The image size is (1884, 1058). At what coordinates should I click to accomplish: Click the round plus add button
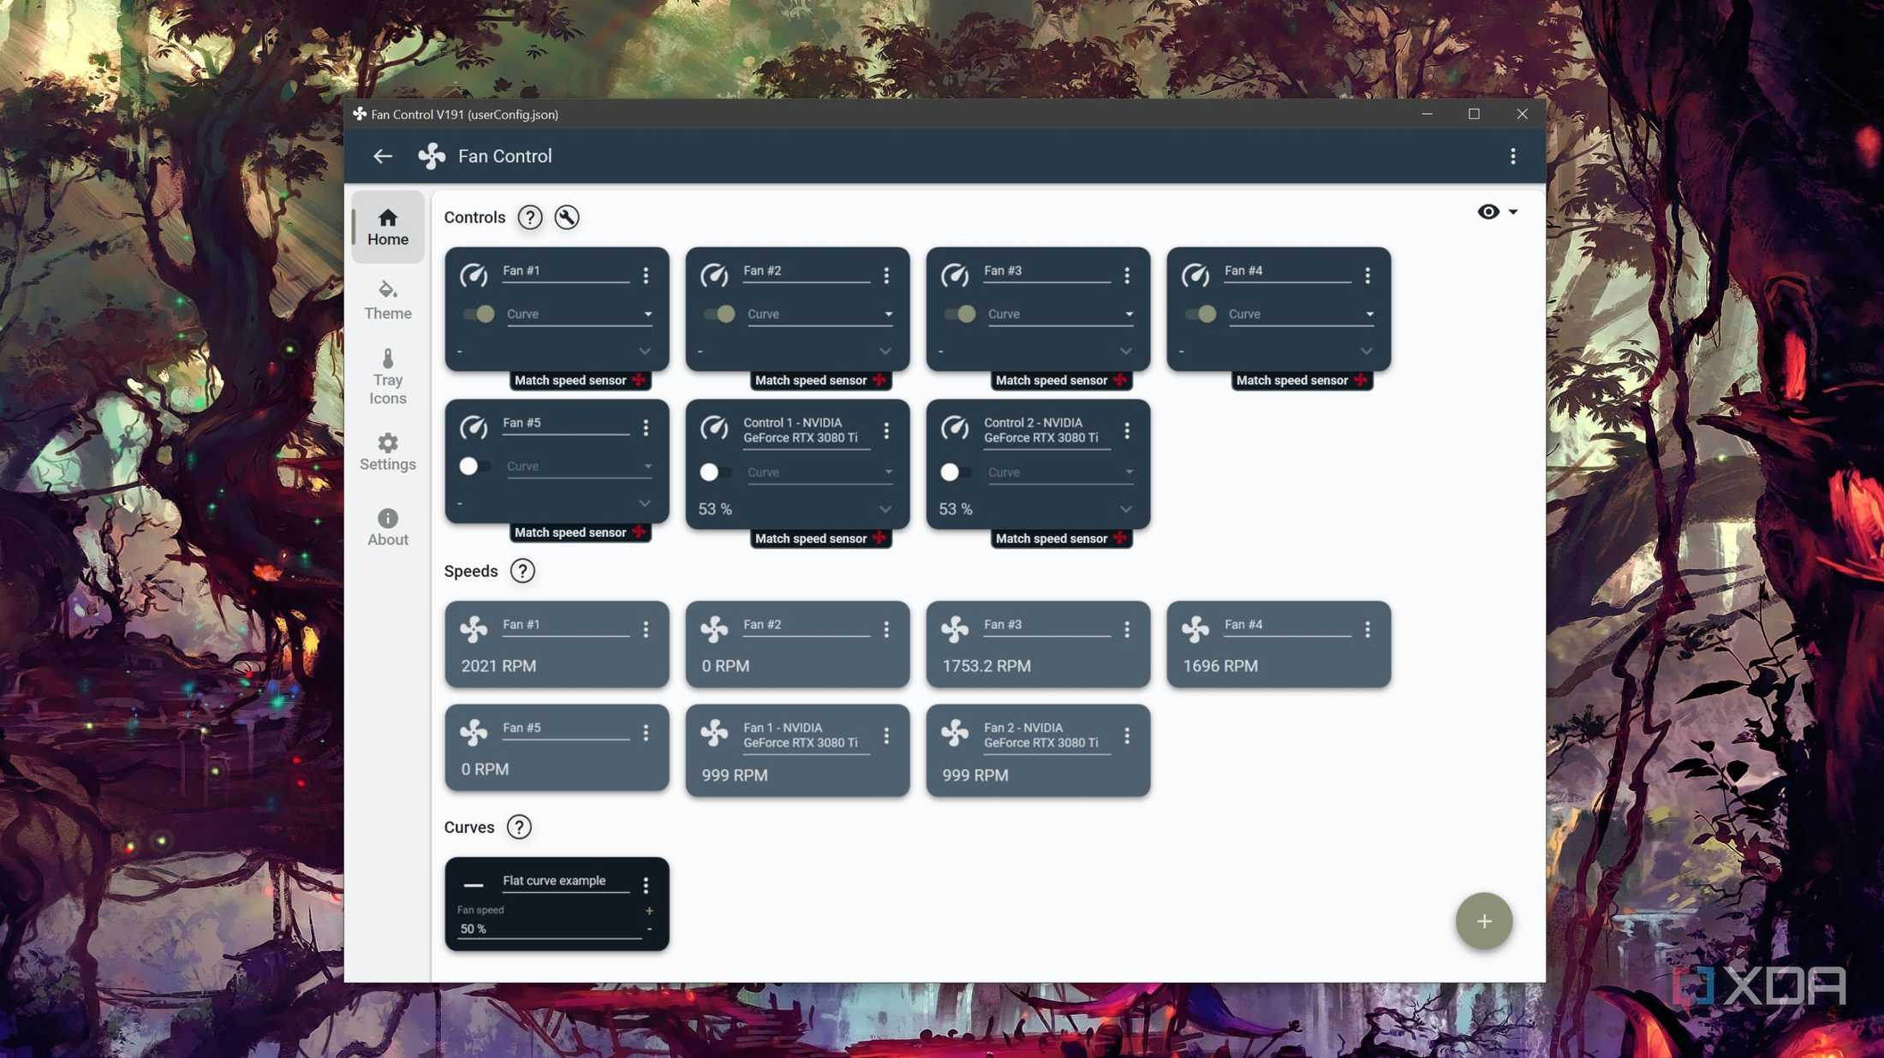click(1484, 920)
